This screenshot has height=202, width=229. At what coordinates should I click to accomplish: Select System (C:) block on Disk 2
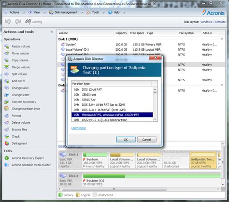(x=151, y=180)
